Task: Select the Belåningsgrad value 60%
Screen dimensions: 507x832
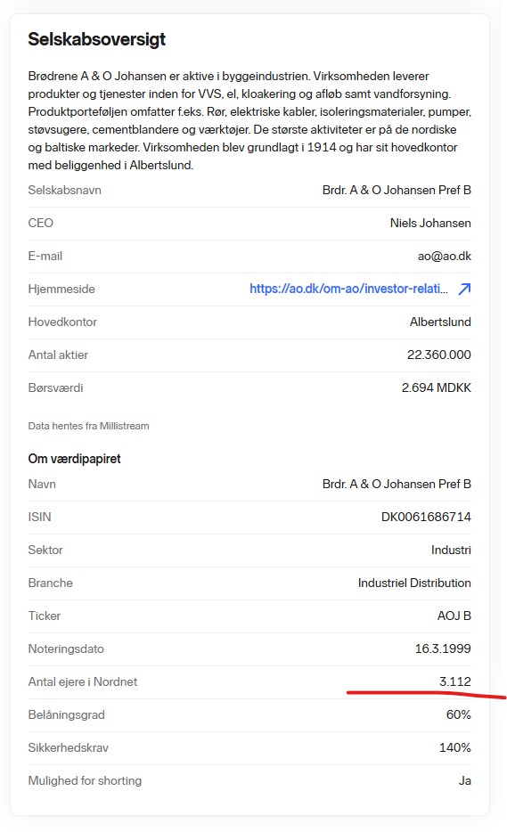Action: point(459,714)
